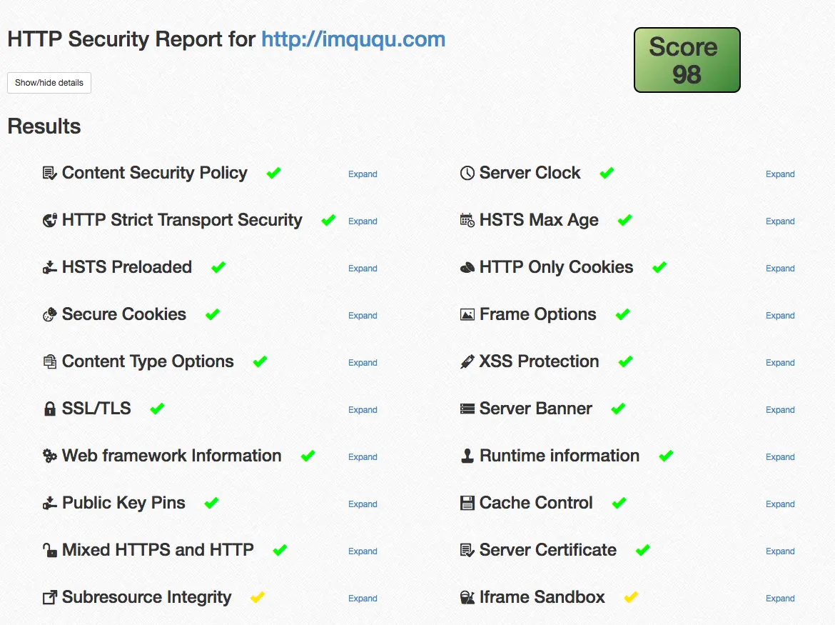
Task: Expand the Runtime information entry
Action: (780, 456)
